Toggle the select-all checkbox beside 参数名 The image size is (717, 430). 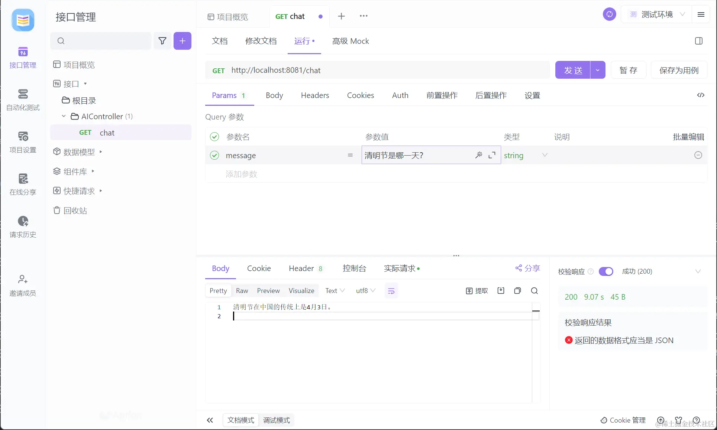[x=214, y=137]
